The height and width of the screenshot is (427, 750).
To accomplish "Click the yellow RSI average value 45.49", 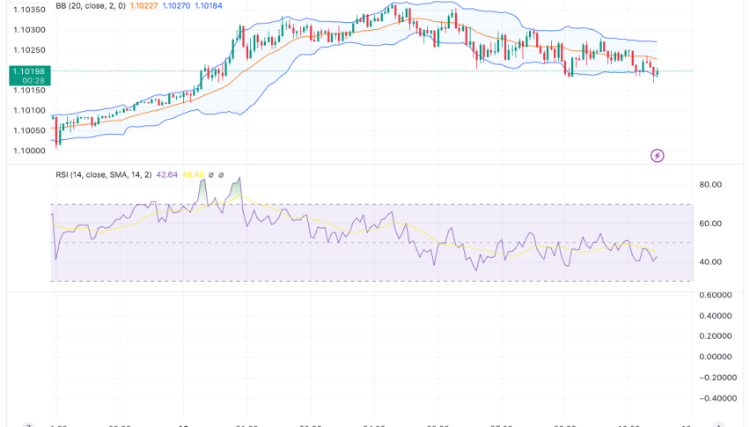I will point(194,175).
